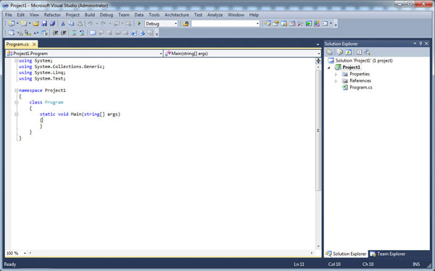Open Solution Explorer from the standard toolbar icon

tap(268, 24)
